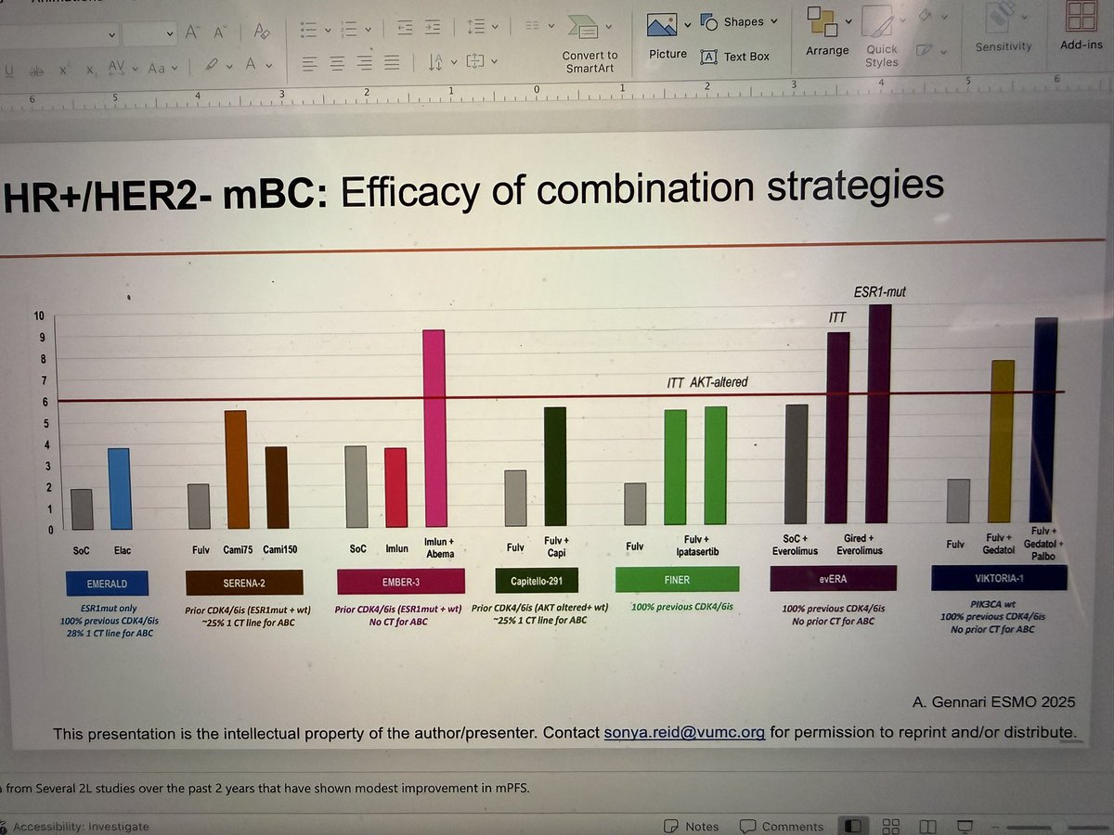The image size is (1114, 835).
Task: Clear all text formatting
Action: [x=261, y=33]
